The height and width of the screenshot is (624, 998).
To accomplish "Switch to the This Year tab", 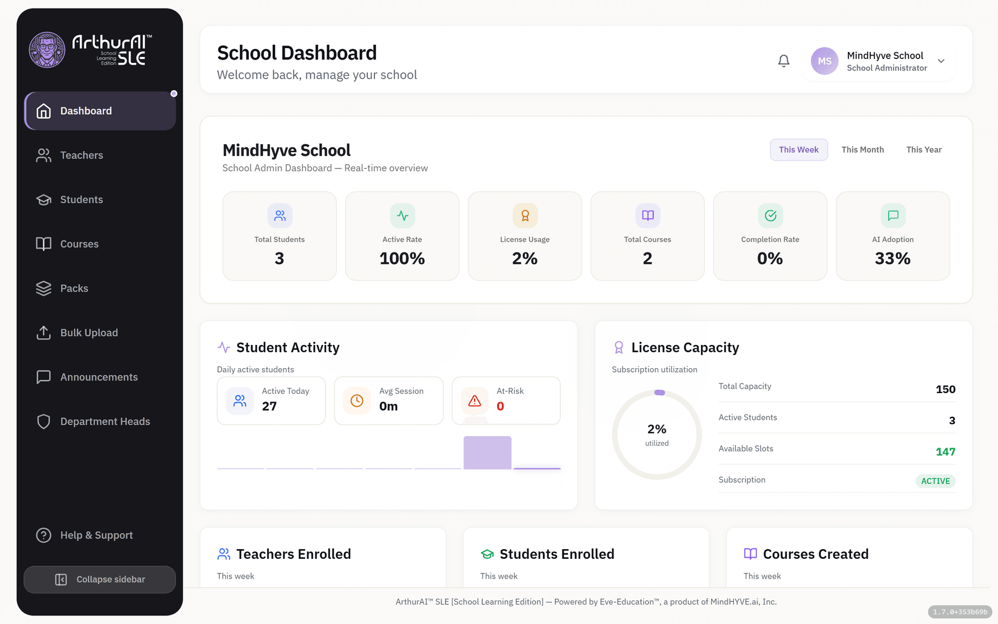I will coord(924,150).
